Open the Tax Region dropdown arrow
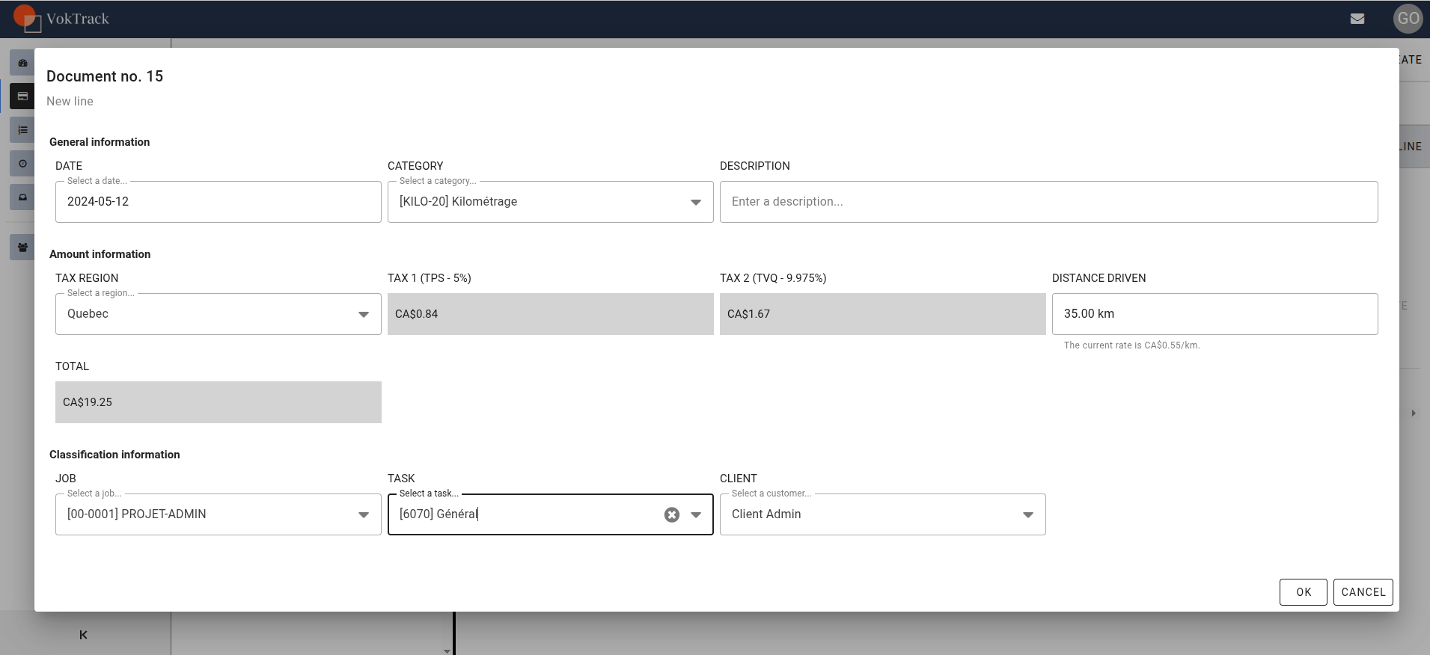 364,314
